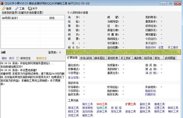
Task: Open the 脚本工具 link
Action: (x=73, y=112)
